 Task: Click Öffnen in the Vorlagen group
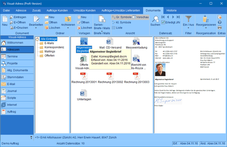coord(83,22)
